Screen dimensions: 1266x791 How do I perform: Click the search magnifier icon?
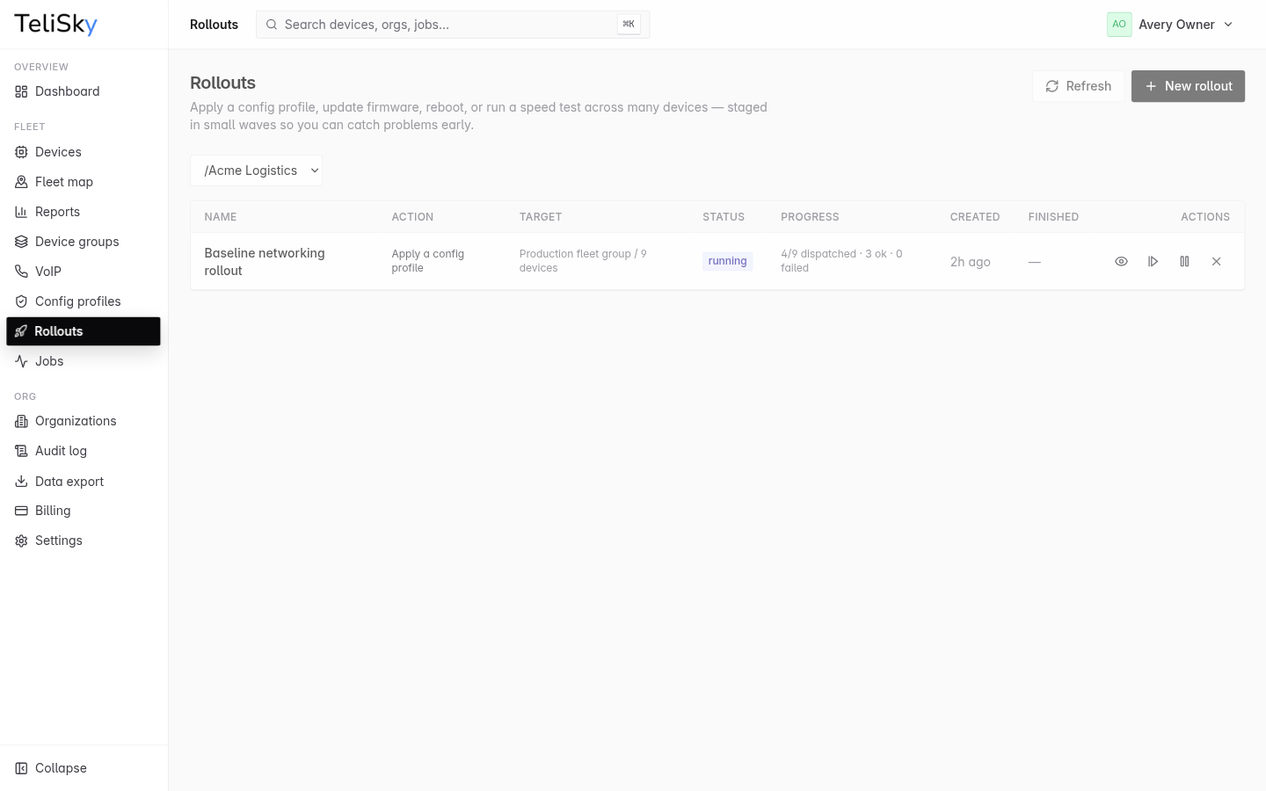(272, 25)
